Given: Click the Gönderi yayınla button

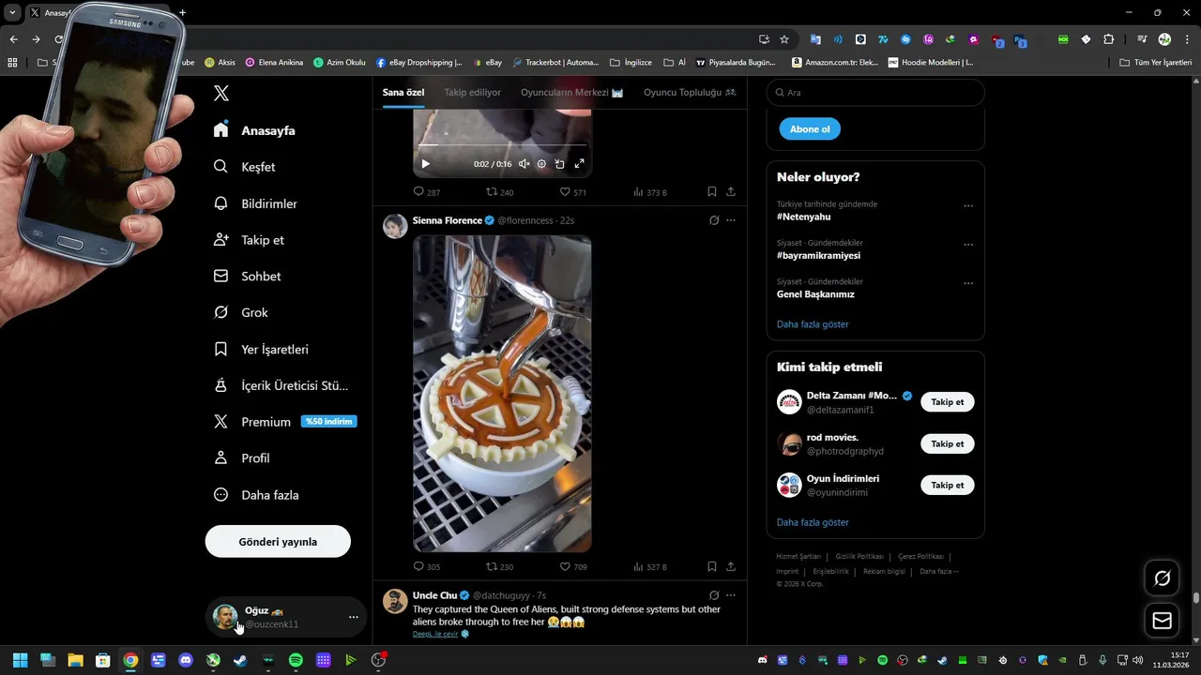Looking at the screenshot, I should click(x=278, y=542).
